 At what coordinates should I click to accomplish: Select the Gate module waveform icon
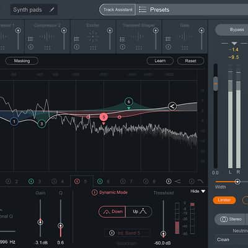tap(185, 37)
